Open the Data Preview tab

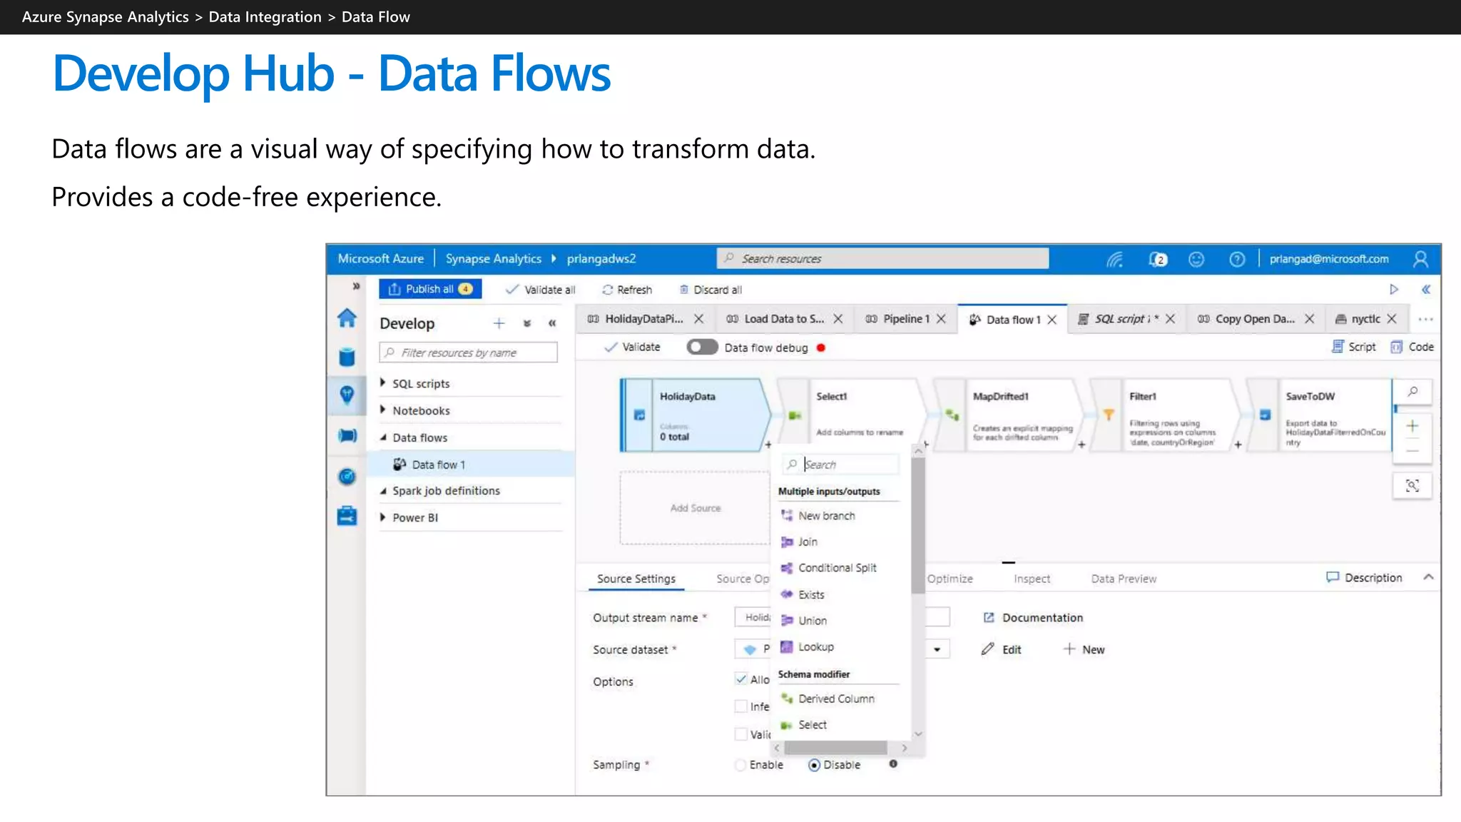(x=1124, y=579)
